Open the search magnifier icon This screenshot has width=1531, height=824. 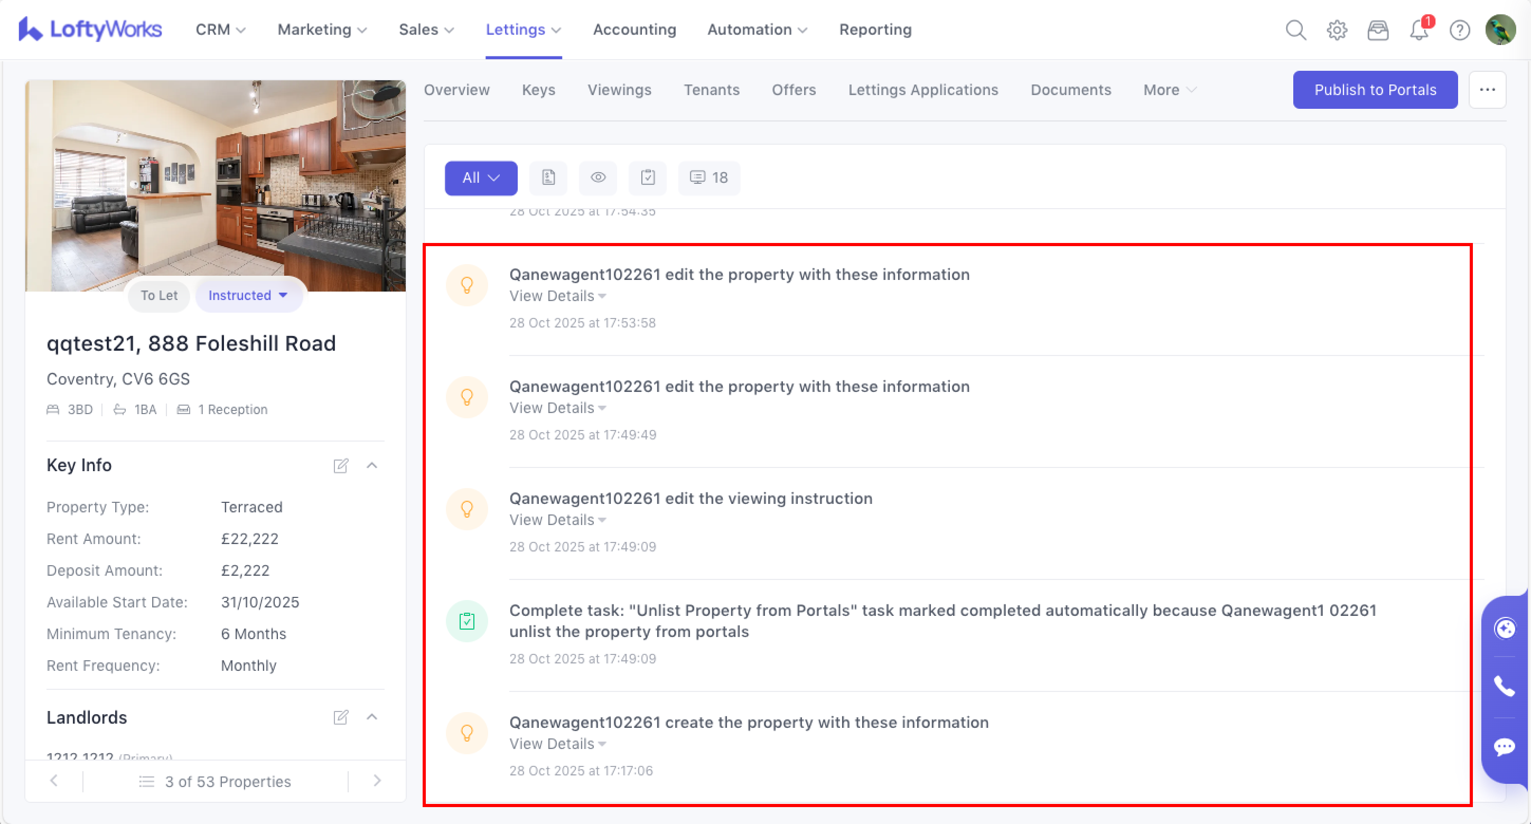point(1295,30)
